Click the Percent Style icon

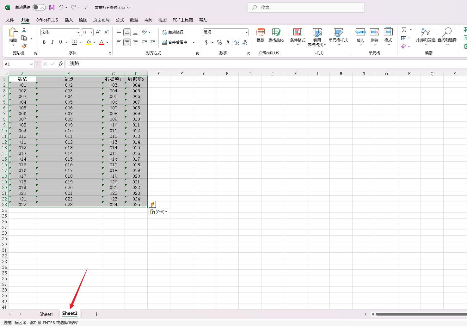[x=219, y=42]
